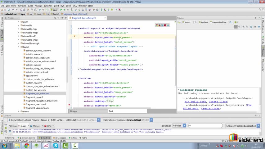Viewport: 265px width, 149px height.
Task: Click the first Create Class link
Action: point(218,102)
